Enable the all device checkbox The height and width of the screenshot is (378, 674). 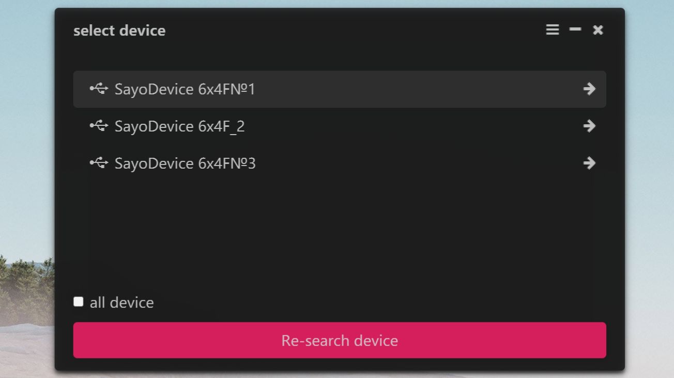click(x=78, y=302)
